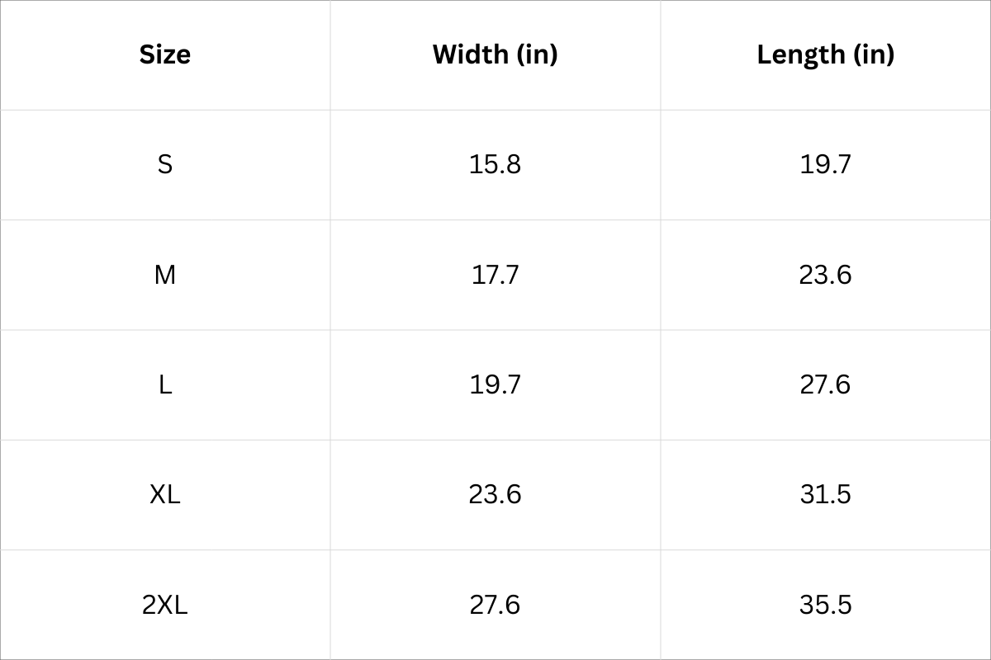Click the 17.7 width value for M
Viewport: 991px width, 660px height.
click(x=495, y=275)
